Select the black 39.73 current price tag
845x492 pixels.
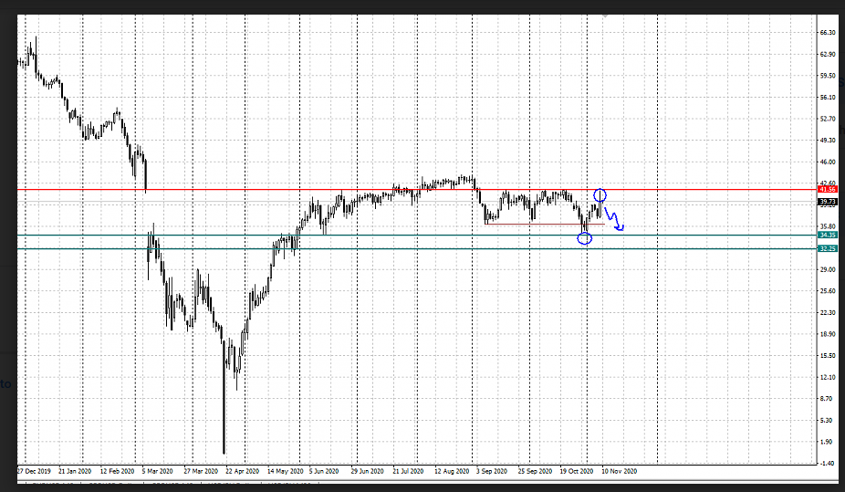(x=827, y=202)
